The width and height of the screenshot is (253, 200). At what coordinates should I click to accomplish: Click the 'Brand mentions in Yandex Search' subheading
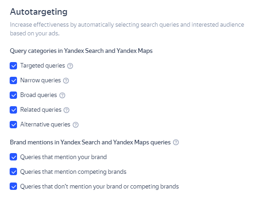tap(90, 143)
